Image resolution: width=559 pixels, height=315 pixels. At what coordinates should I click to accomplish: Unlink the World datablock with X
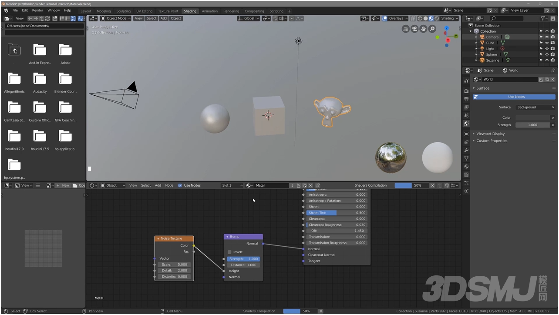553,79
